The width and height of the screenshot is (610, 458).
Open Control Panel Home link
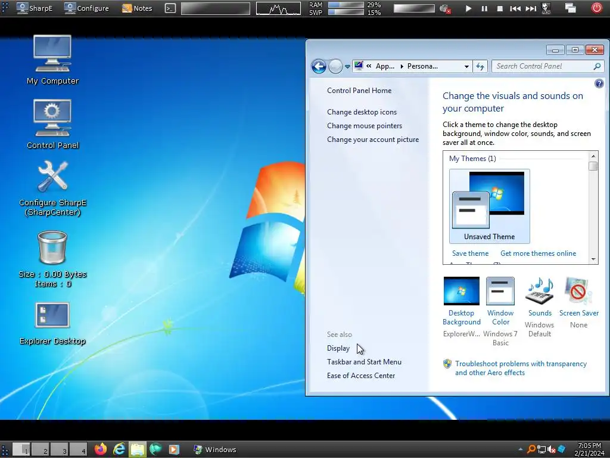(359, 91)
